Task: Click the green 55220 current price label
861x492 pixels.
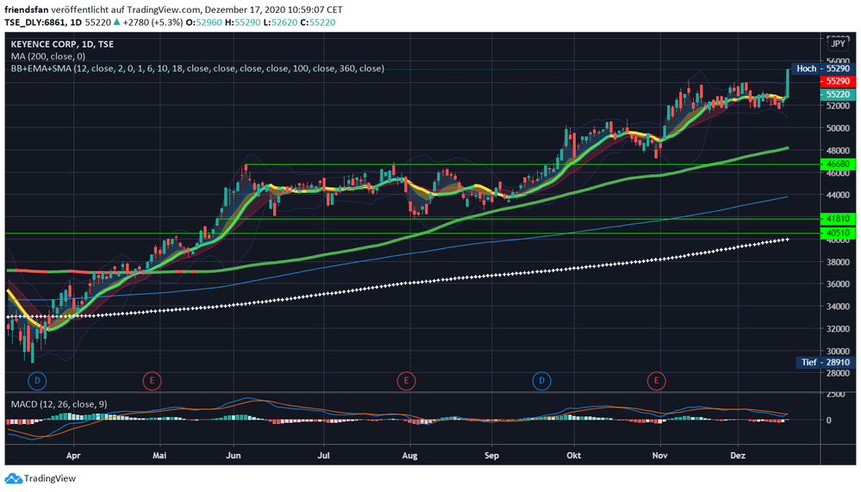Action: click(837, 94)
